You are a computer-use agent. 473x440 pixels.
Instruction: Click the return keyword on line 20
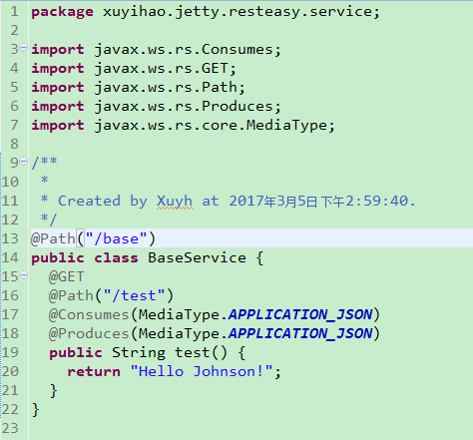[94, 371]
